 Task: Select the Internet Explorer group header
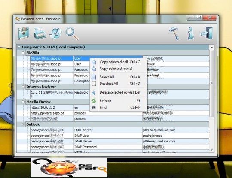coord(117,87)
